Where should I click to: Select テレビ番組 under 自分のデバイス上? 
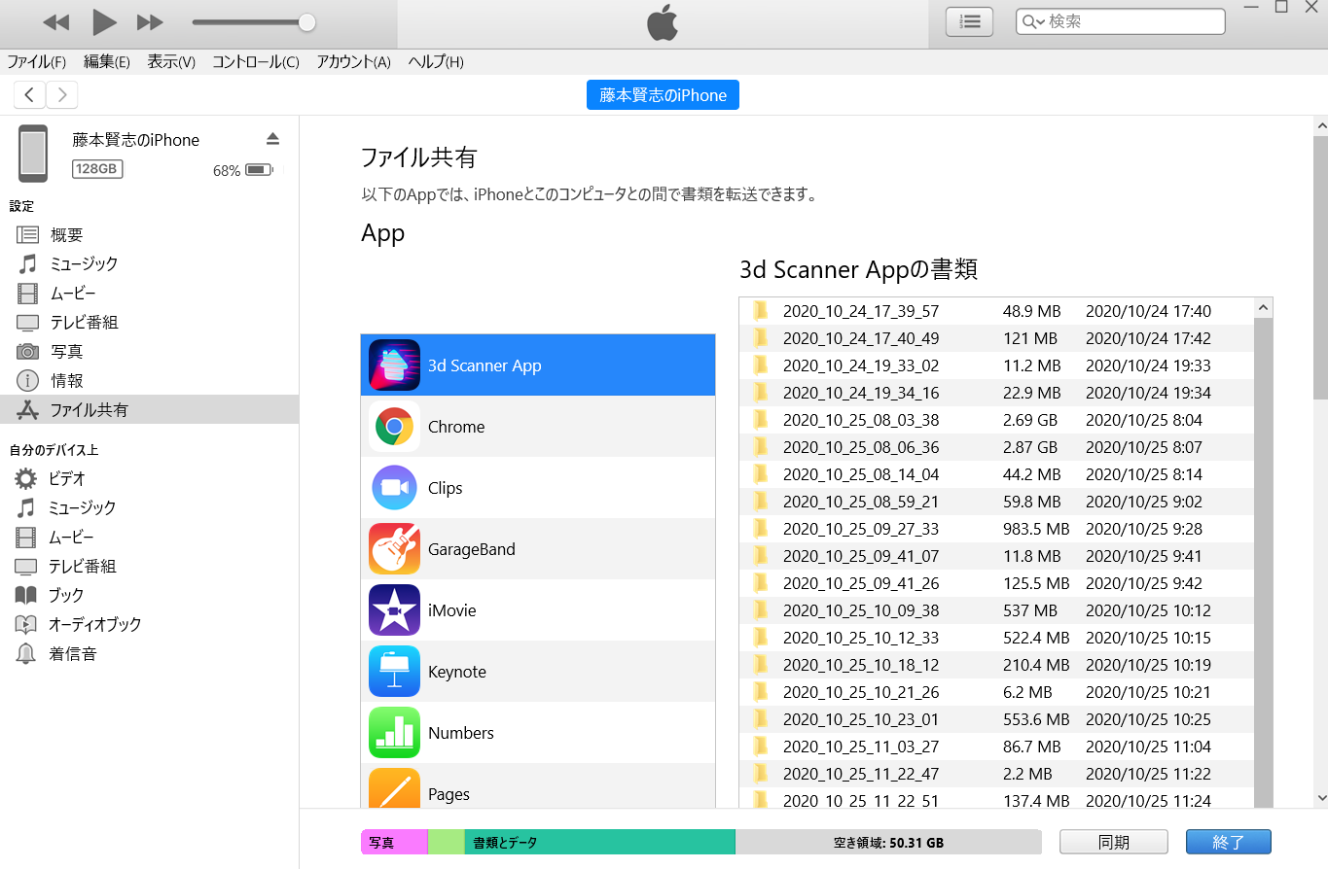coord(149,567)
